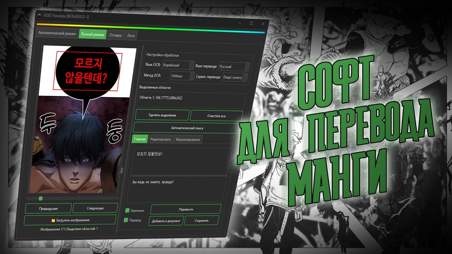This screenshot has height=254, width=452.
Task: Go to Следующее image
Action: (95, 208)
